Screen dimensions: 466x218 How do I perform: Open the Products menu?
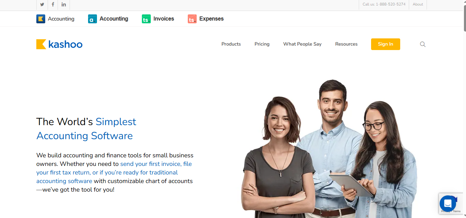(x=231, y=44)
